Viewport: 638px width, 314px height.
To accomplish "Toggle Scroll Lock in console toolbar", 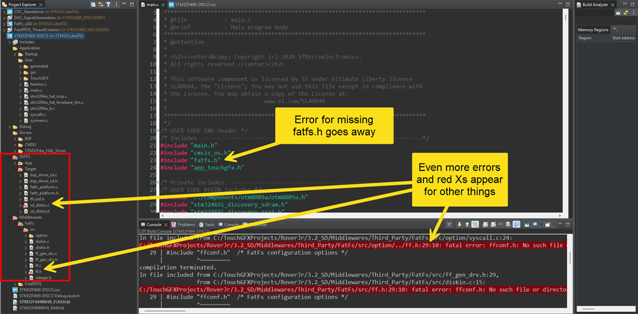I will pos(493,224).
